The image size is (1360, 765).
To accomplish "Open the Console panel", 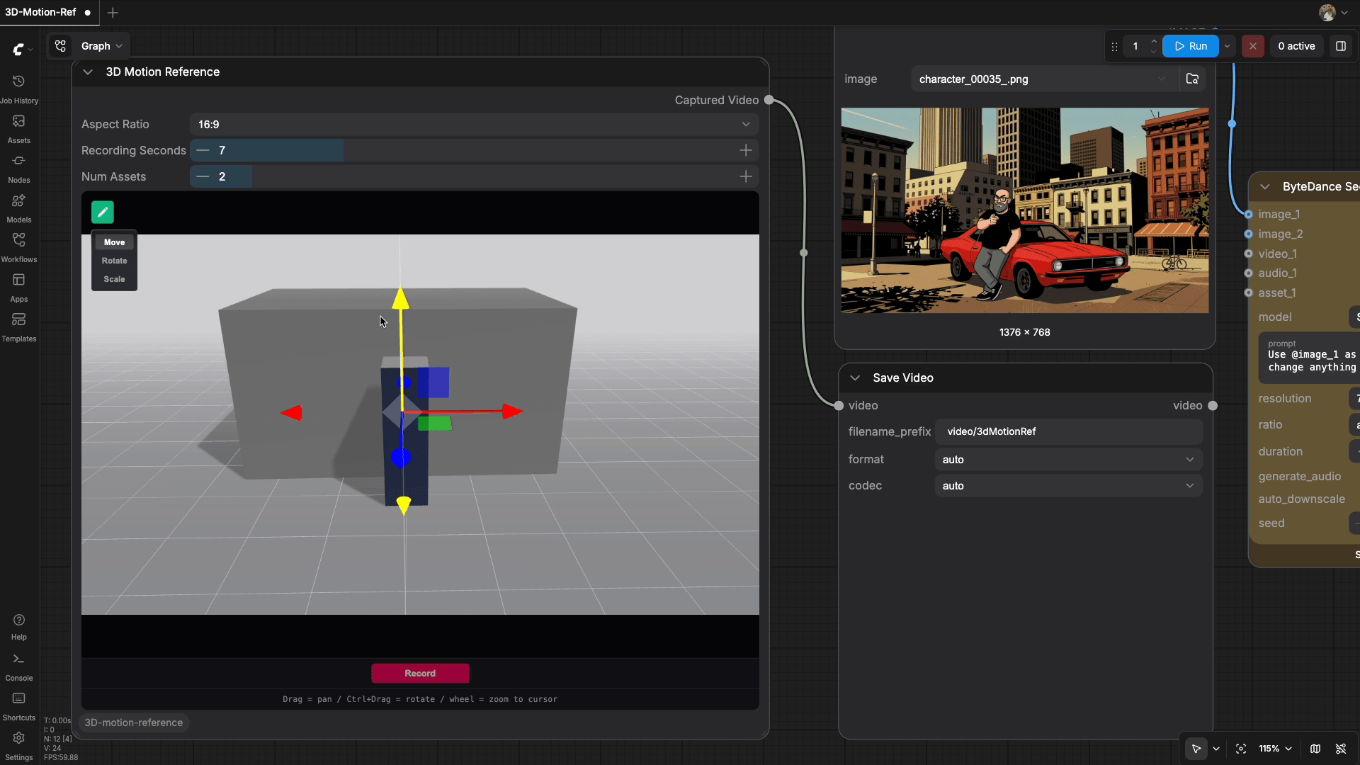I will coord(19,667).
